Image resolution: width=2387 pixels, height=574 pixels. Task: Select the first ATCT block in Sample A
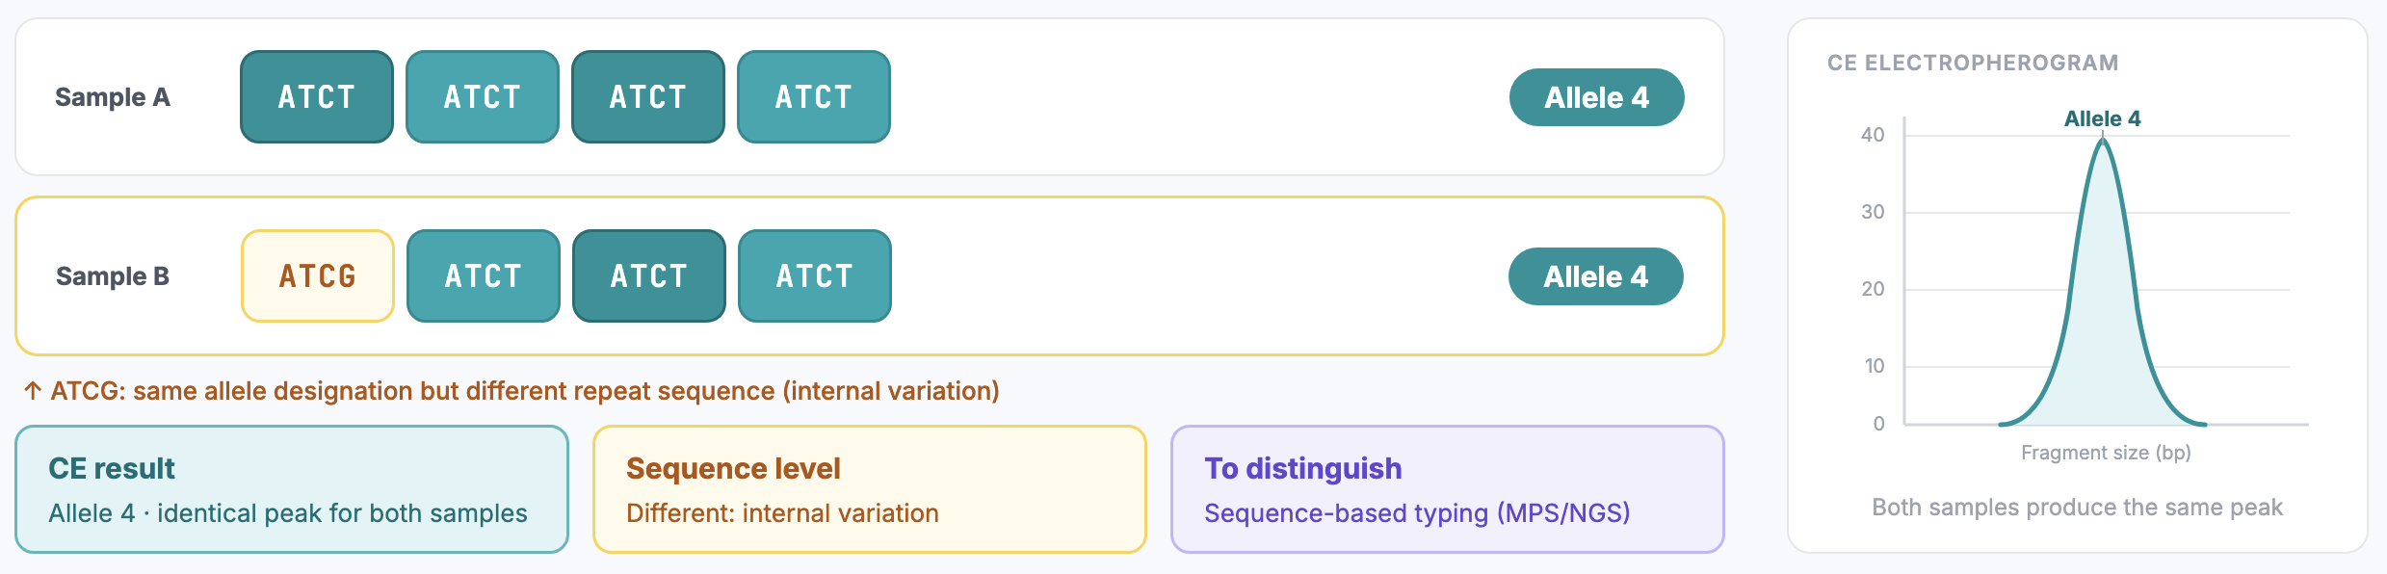click(317, 97)
